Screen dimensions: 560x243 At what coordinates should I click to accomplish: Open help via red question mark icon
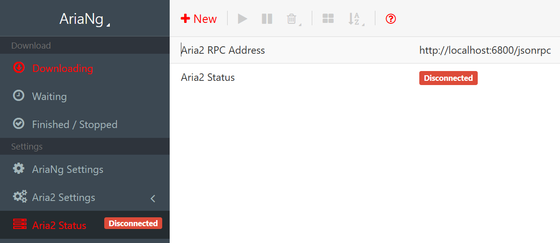(x=391, y=19)
